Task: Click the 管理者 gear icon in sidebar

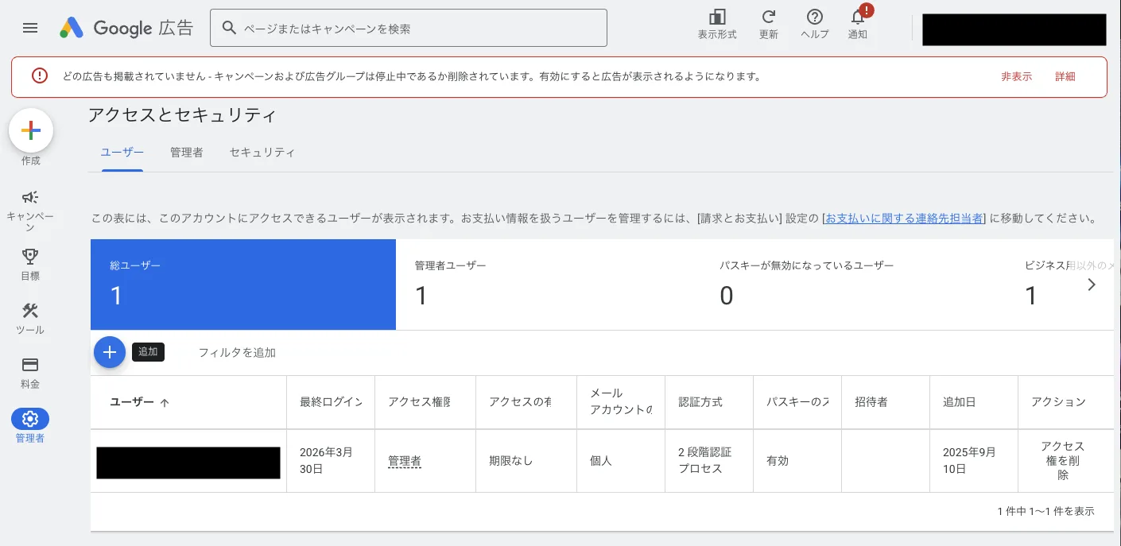Action: click(x=30, y=419)
